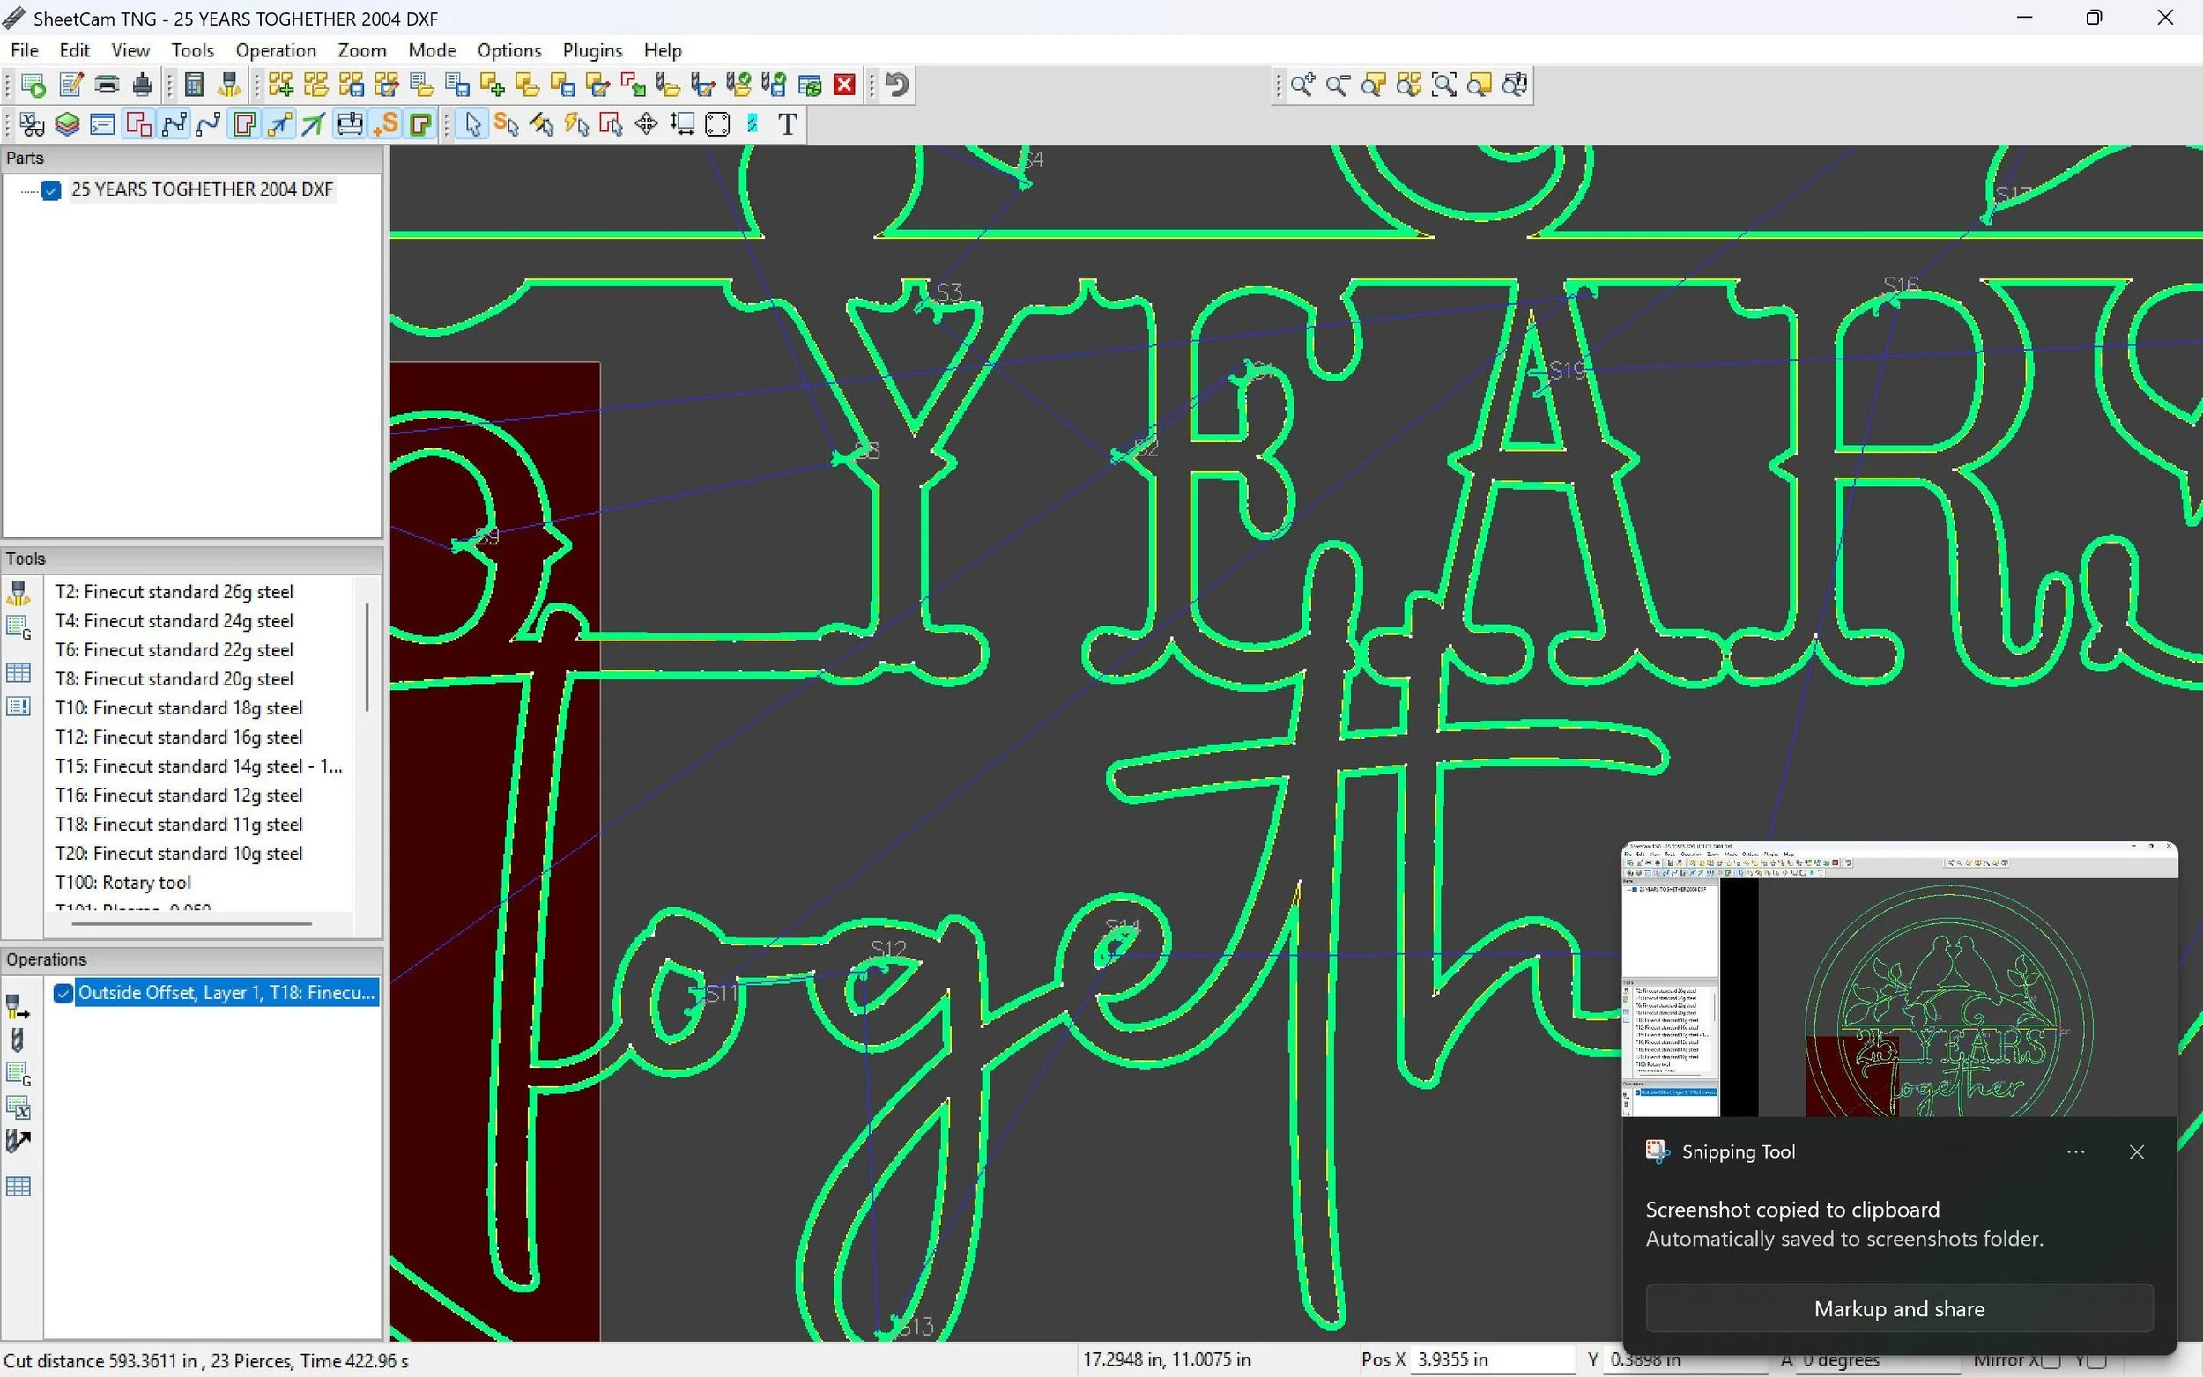Click the layers stack icon
Image resolution: width=2203 pixels, height=1377 pixels.
pyautogui.click(x=66, y=124)
